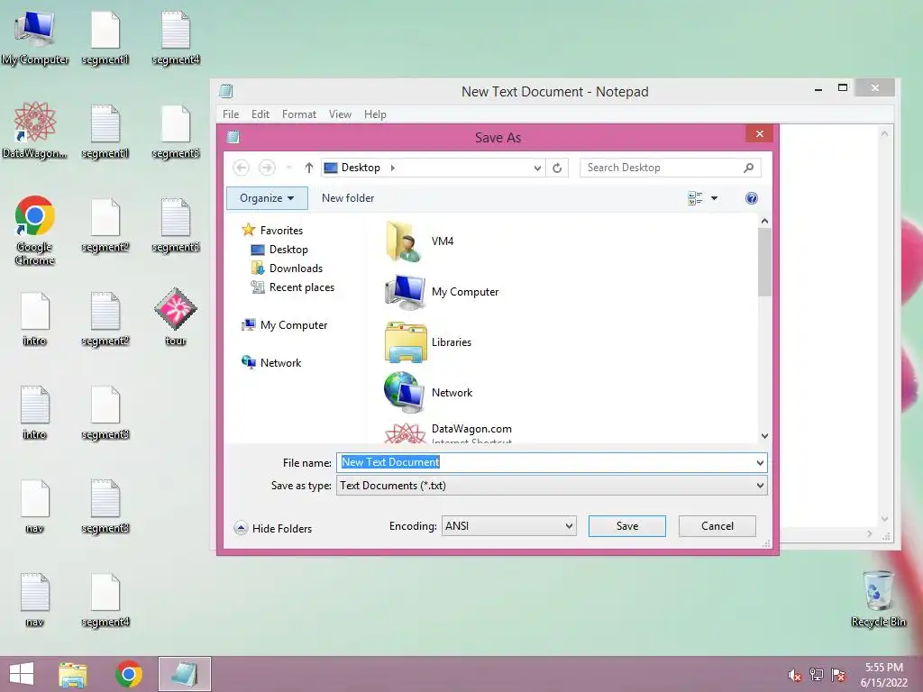
Task: Click the Cancel button
Action: point(717,526)
